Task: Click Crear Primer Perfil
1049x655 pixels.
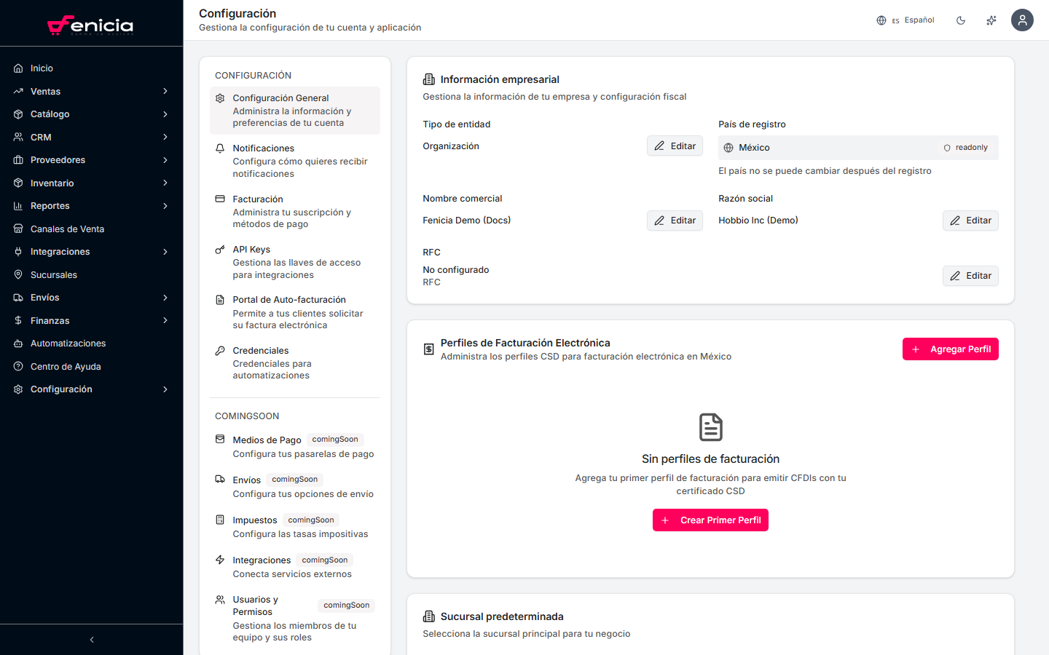Action: click(710, 520)
